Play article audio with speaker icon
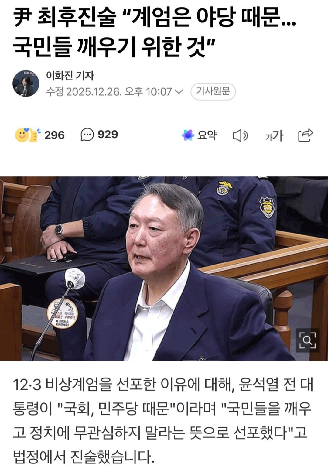This screenshot has width=328, height=472. pyautogui.click(x=240, y=135)
